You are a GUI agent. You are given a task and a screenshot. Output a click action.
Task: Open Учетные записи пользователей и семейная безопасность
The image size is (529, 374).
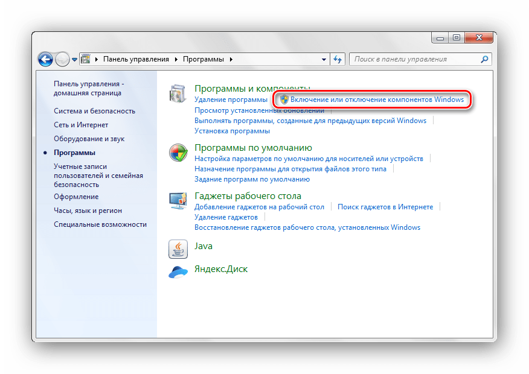[98, 175]
